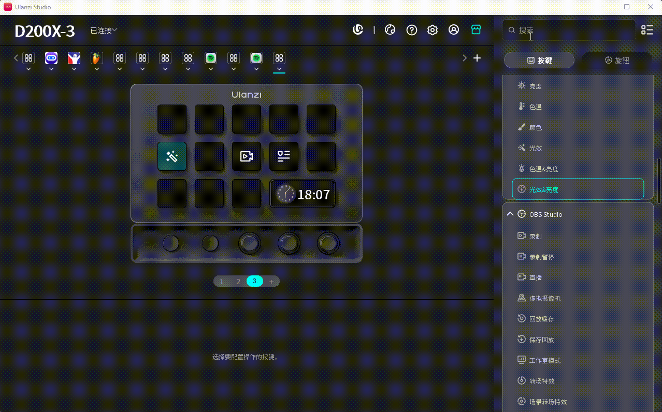Add a new page with the plus button
Viewport: 662px width, 412px height.
coord(271,281)
